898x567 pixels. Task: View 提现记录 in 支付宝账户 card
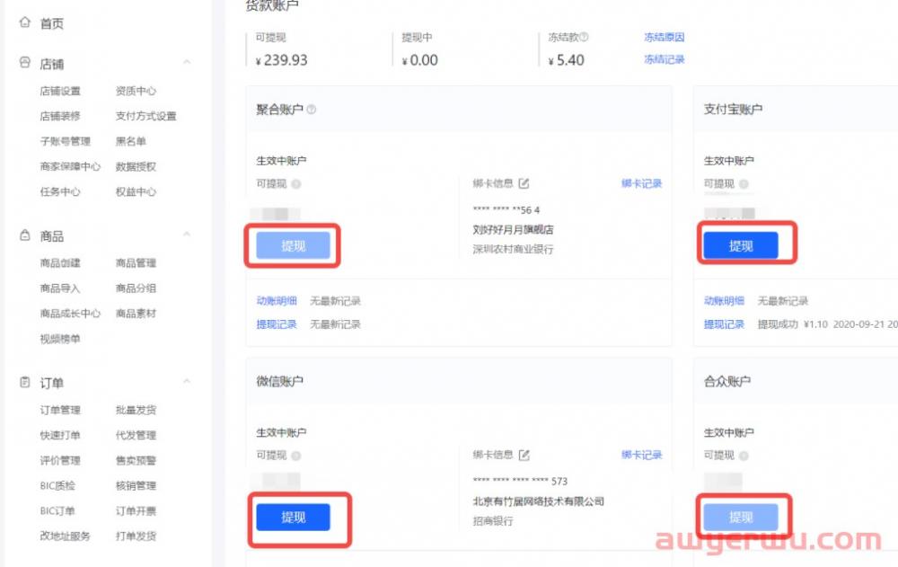[724, 324]
